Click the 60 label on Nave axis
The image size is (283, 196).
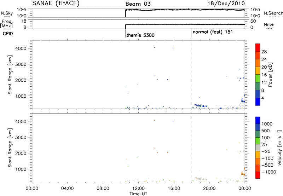coord(253,21)
